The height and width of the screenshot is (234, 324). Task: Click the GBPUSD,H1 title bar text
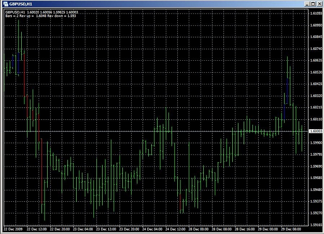(x=21, y=4)
